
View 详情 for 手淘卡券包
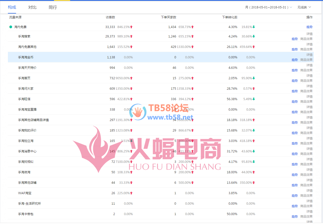309,212
